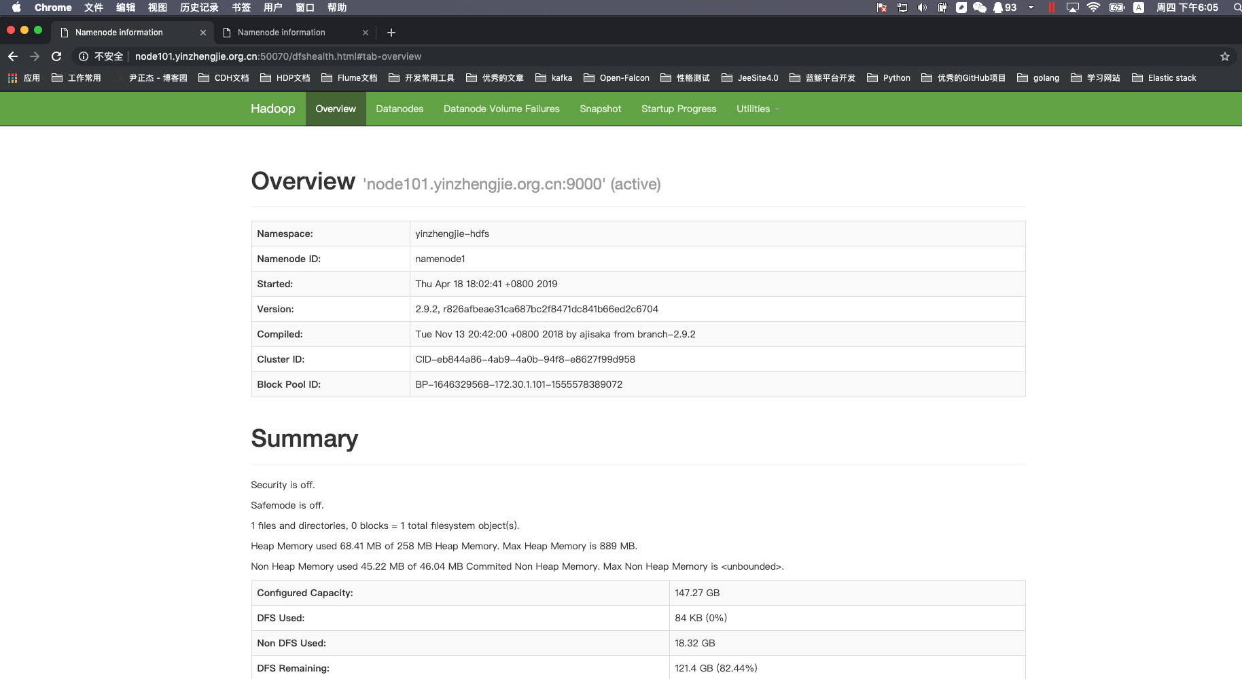Click the site info icon in address bar
The height and width of the screenshot is (679, 1242).
coord(84,56)
